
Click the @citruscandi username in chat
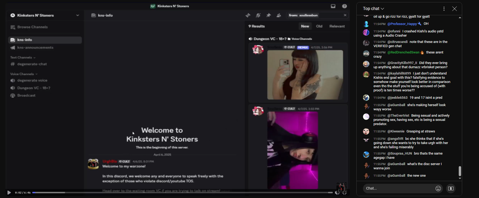[397, 42]
